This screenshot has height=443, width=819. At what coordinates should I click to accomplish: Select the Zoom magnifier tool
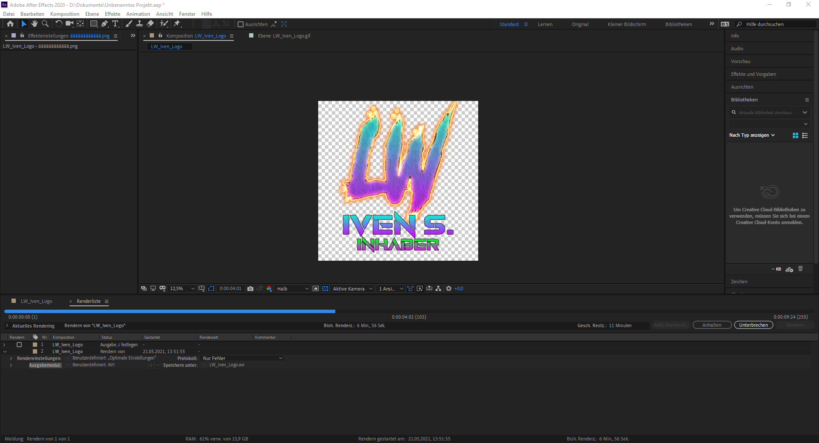45,24
